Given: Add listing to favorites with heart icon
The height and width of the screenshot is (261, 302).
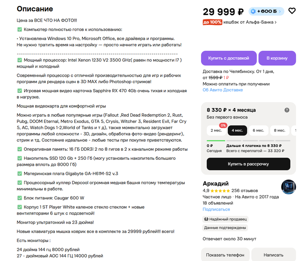Looking at the screenshot, I should click(x=292, y=11).
